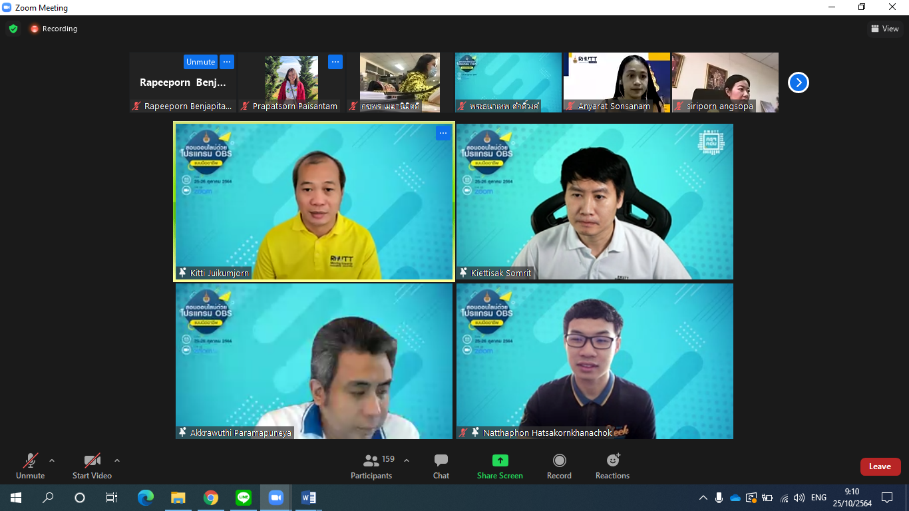Select Prapatsorn Paisantam's video thumbnail
The height and width of the screenshot is (511, 909).
(x=291, y=82)
